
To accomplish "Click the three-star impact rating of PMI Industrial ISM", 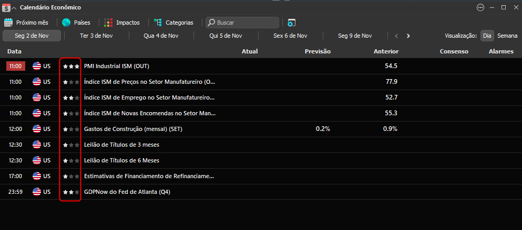I will click(x=71, y=67).
